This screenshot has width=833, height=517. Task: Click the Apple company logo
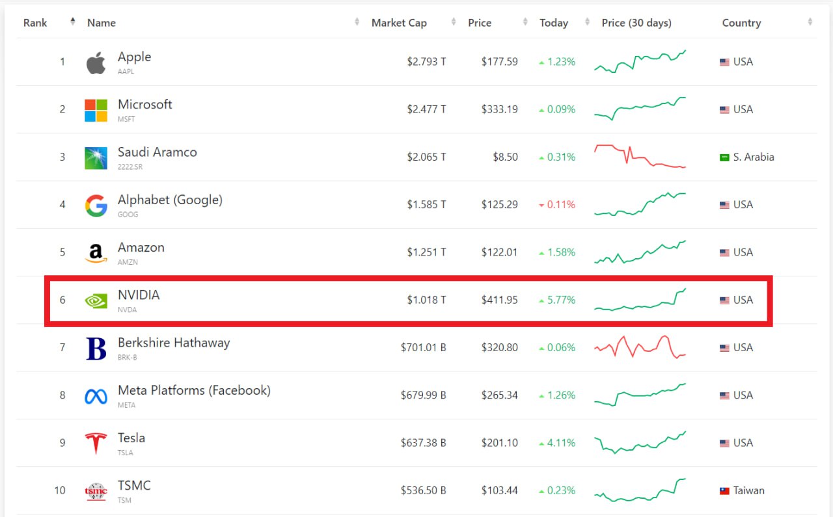[96, 63]
